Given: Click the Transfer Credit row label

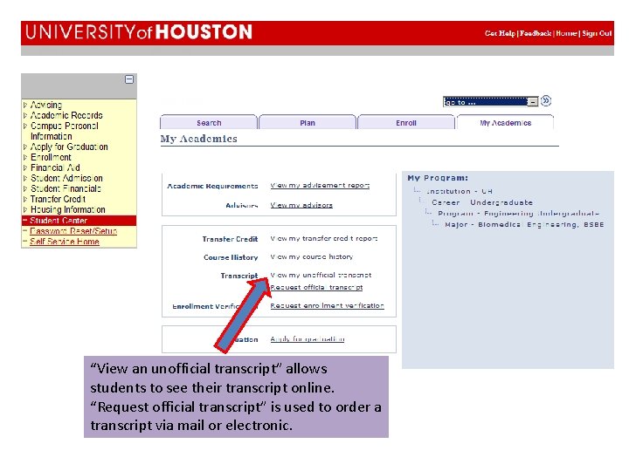Looking at the screenshot, I should (x=231, y=239).
